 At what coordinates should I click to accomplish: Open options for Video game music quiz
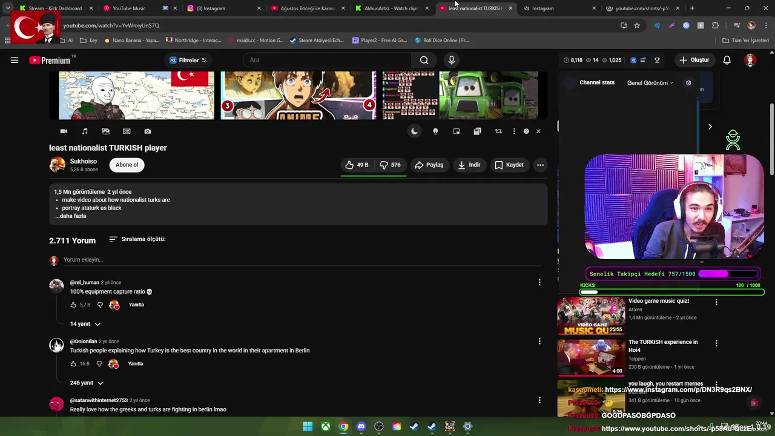point(716,302)
